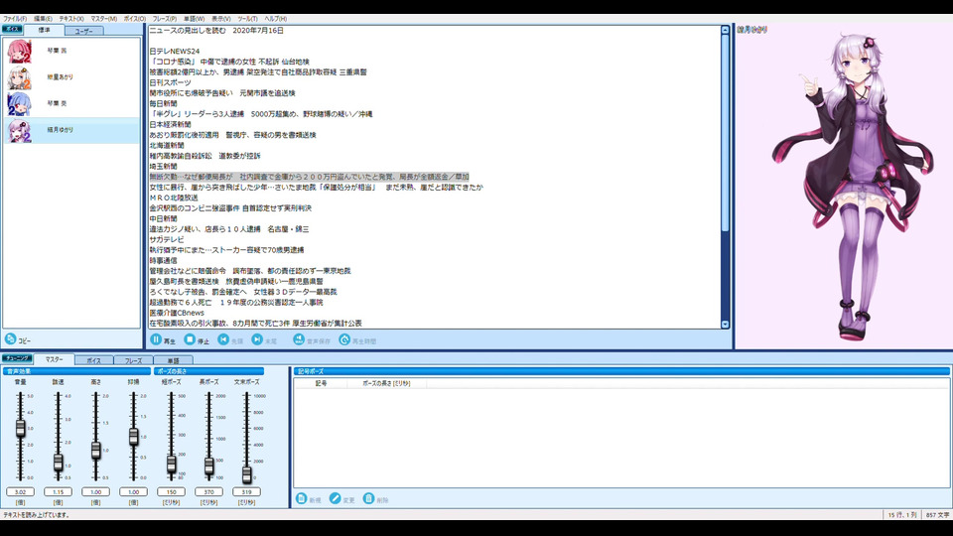Click the text editor vertical scrollbar thumb

tap(725, 132)
